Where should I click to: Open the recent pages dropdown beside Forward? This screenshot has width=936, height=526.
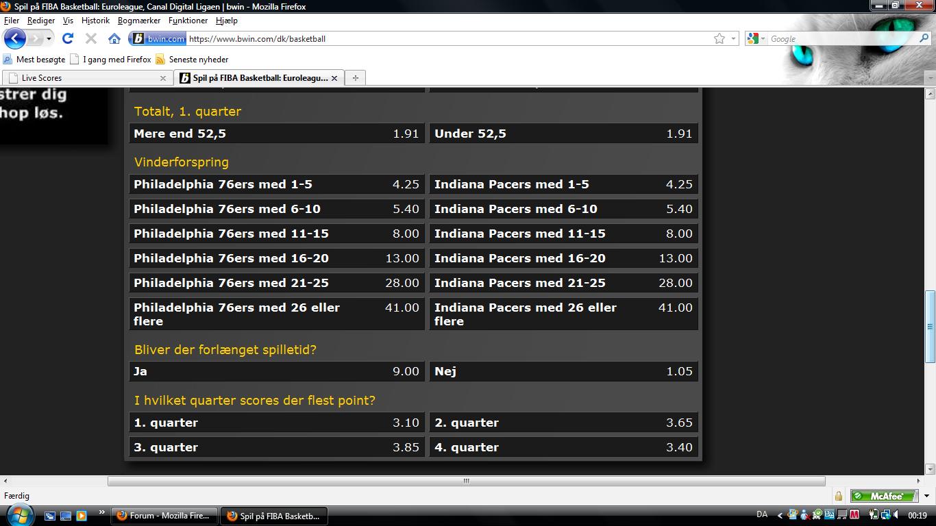coord(49,39)
